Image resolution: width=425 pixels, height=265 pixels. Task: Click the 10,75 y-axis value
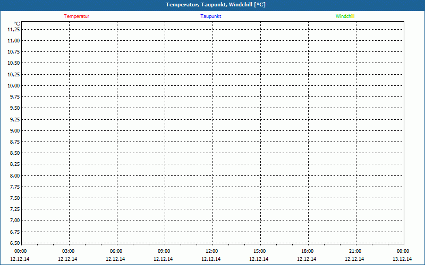[14, 52]
